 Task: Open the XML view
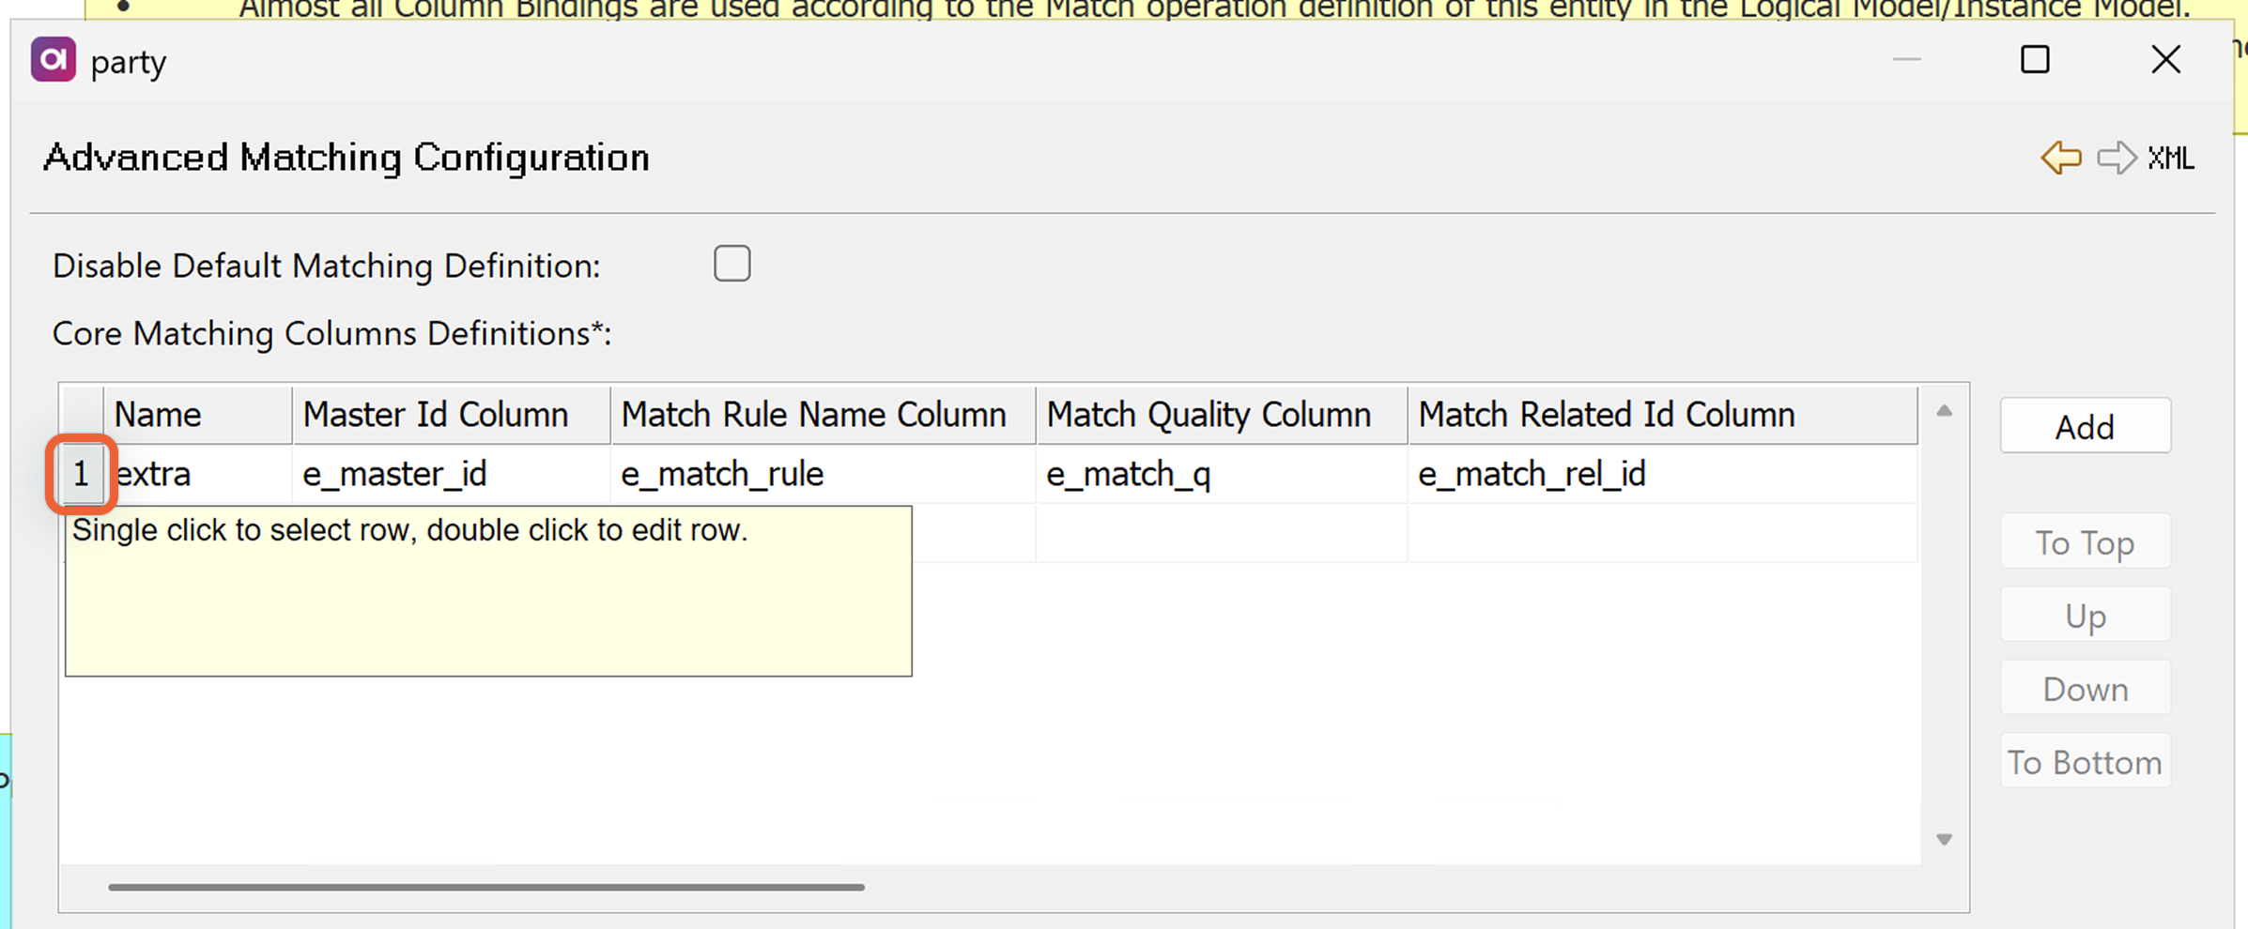coord(2170,158)
